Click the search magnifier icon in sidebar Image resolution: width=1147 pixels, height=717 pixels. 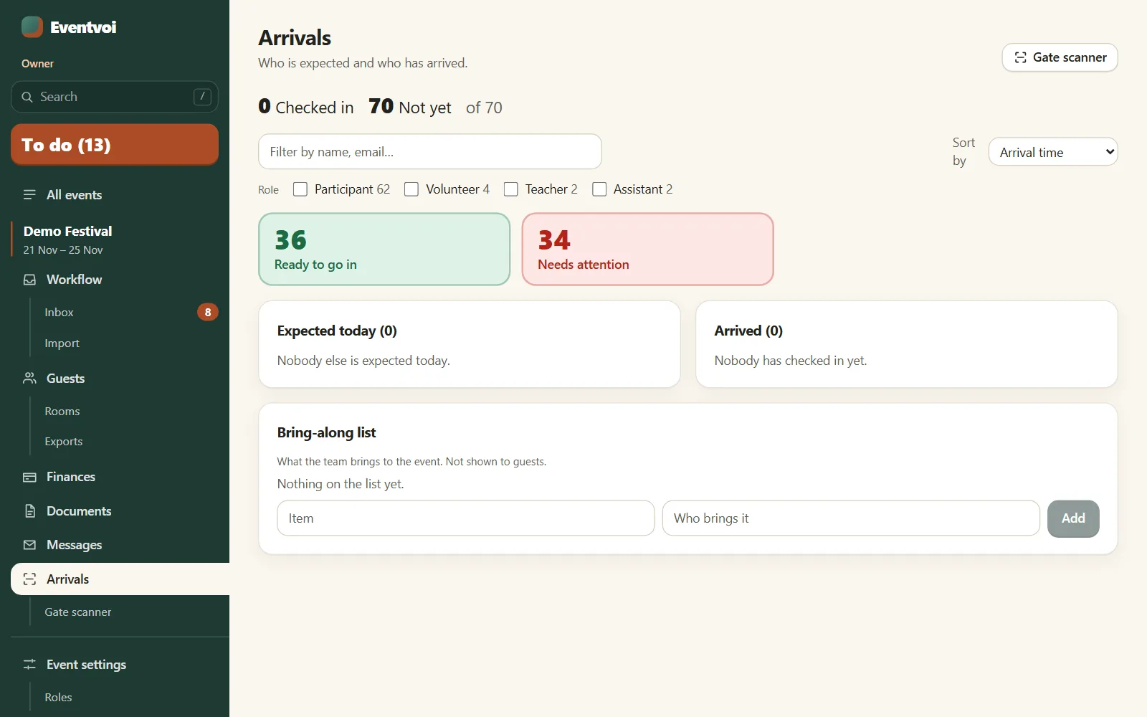pyautogui.click(x=27, y=97)
